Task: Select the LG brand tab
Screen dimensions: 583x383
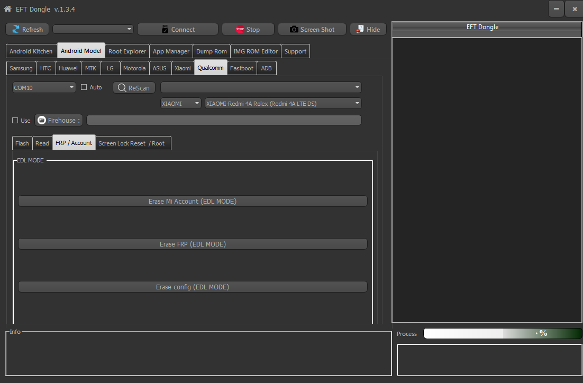Action: pos(110,68)
